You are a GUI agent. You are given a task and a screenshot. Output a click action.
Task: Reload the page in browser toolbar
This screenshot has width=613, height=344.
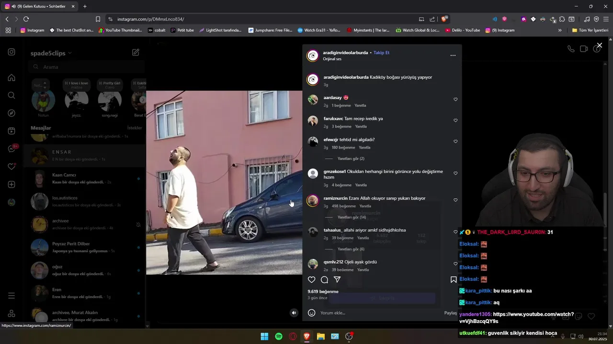26,19
